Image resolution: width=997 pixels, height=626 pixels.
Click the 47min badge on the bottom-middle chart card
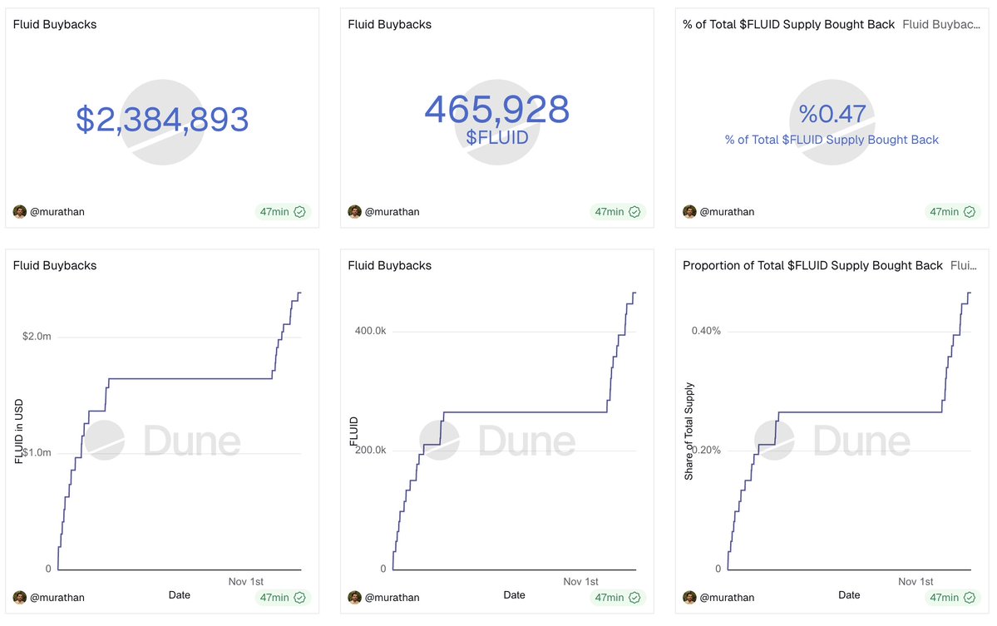(617, 597)
